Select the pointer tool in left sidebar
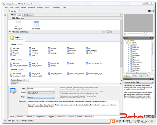Viewport: 157px width, 125px height. point(5,15)
